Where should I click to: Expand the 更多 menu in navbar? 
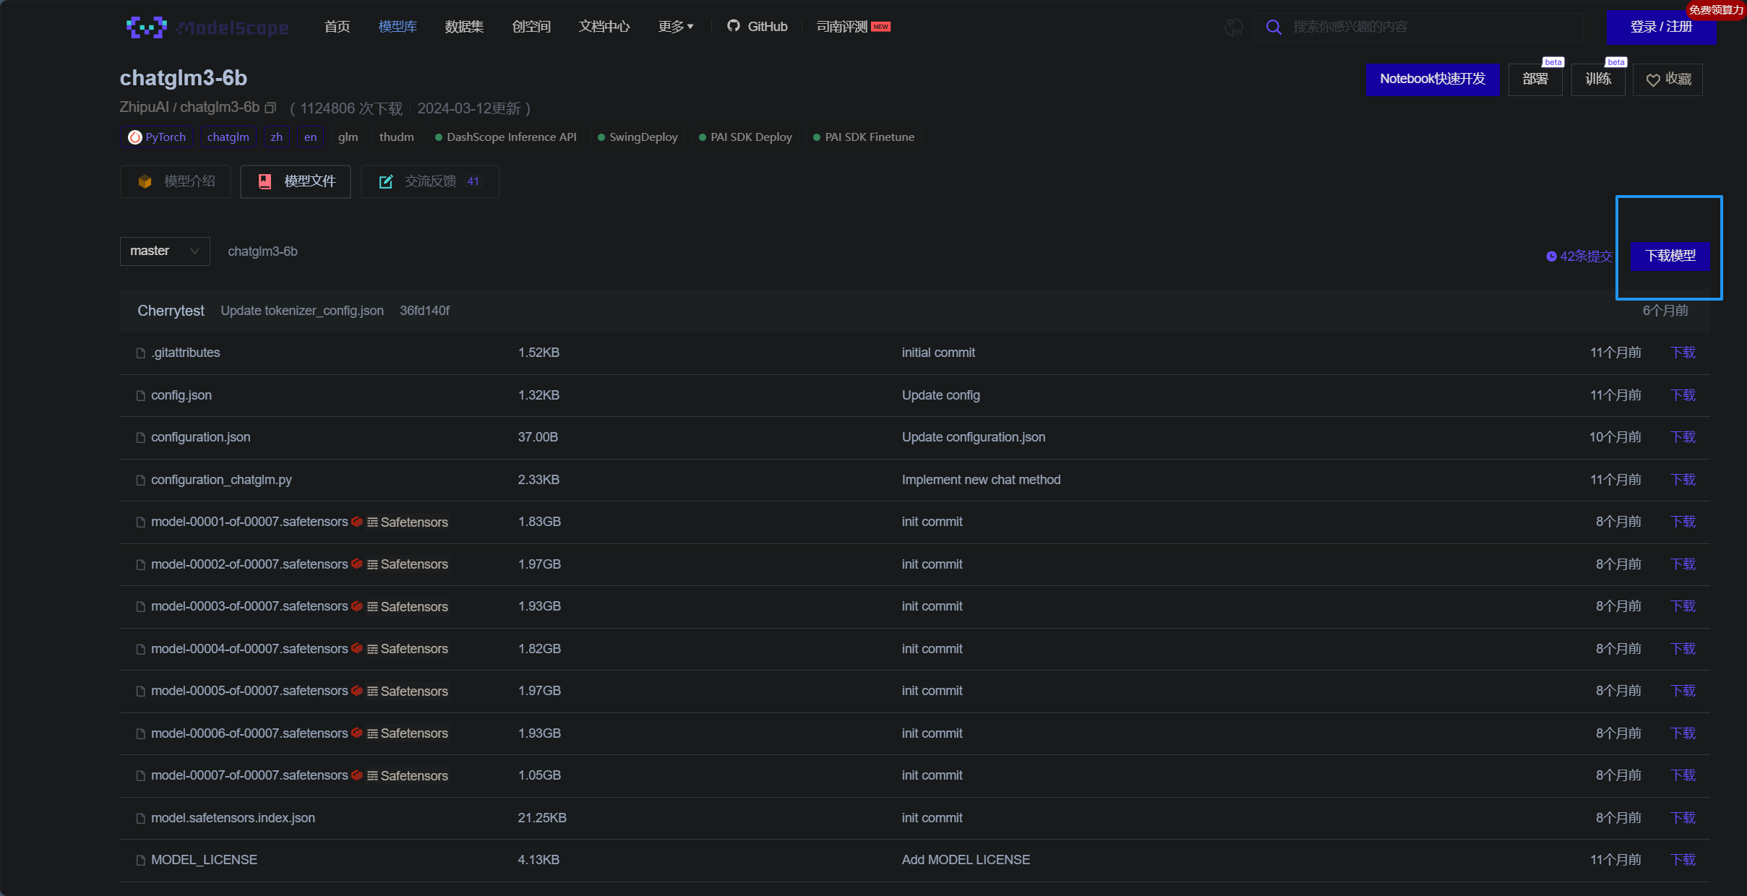pyautogui.click(x=676, y=27)
